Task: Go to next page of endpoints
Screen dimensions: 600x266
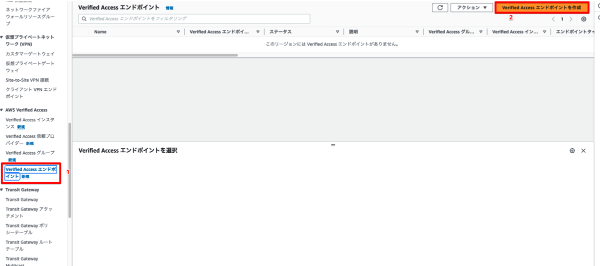Action: 571,19
